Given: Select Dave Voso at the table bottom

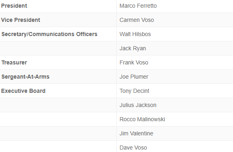Looking at the screenshot, I should point(133,148).
